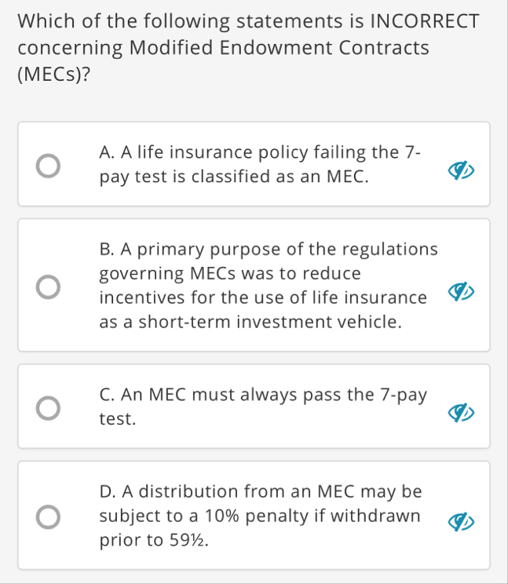Viewport: 508px width, 584px height.
Task: Click 'subject to a 10% penalty' line
Action: click(x=259, y=516)
